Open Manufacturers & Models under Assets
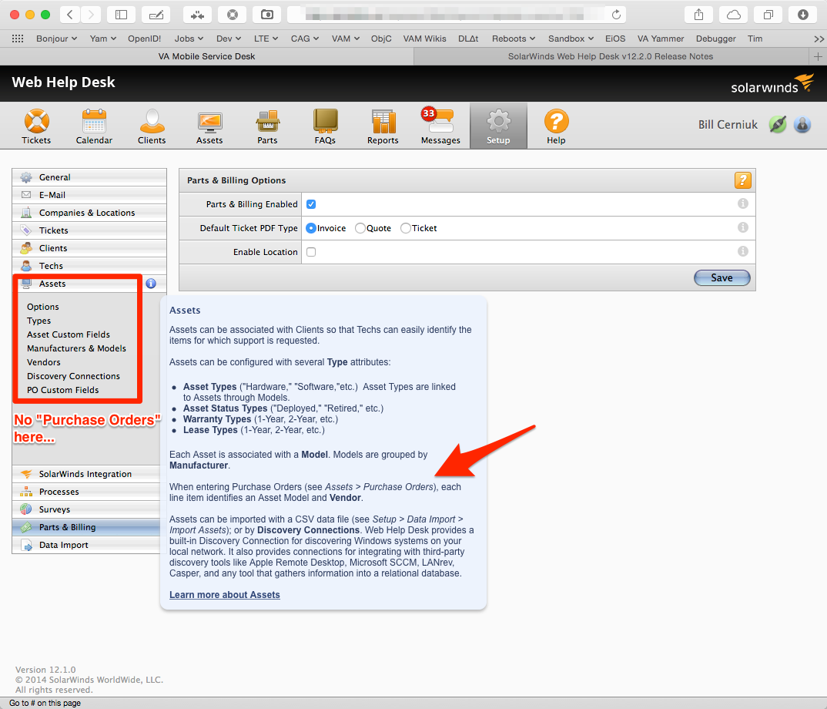827x709 pixels. (76, 348)
